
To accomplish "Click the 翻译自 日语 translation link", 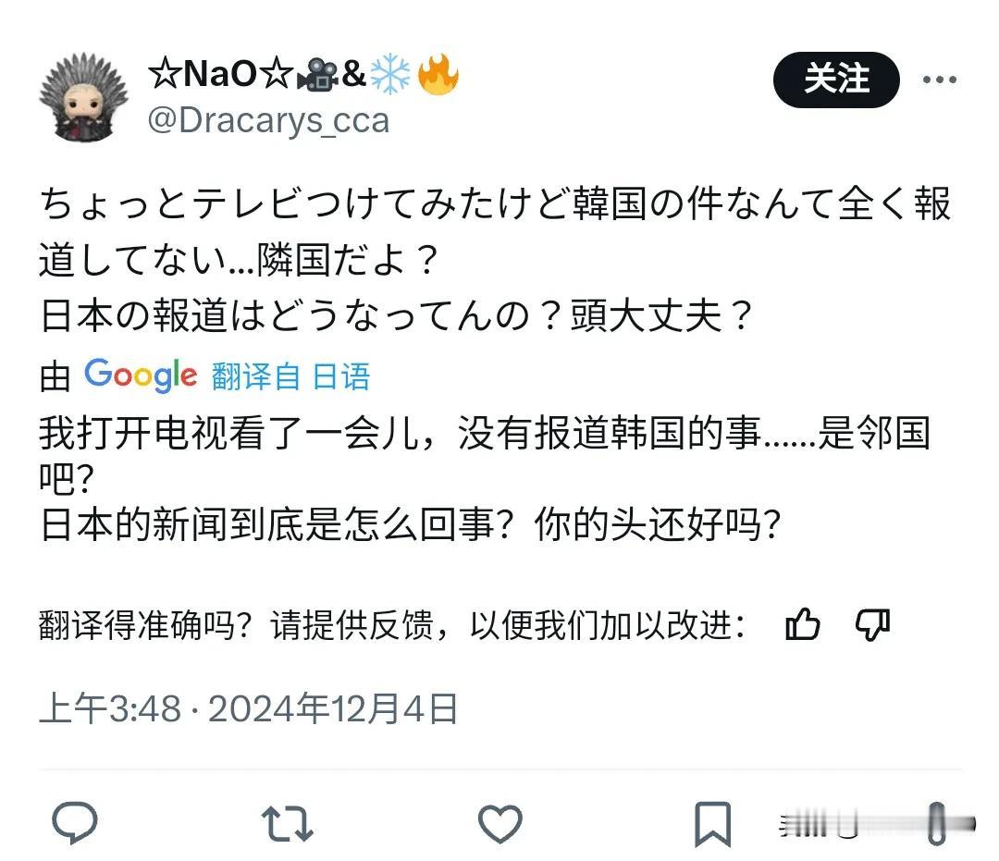I will pos(290,376).
